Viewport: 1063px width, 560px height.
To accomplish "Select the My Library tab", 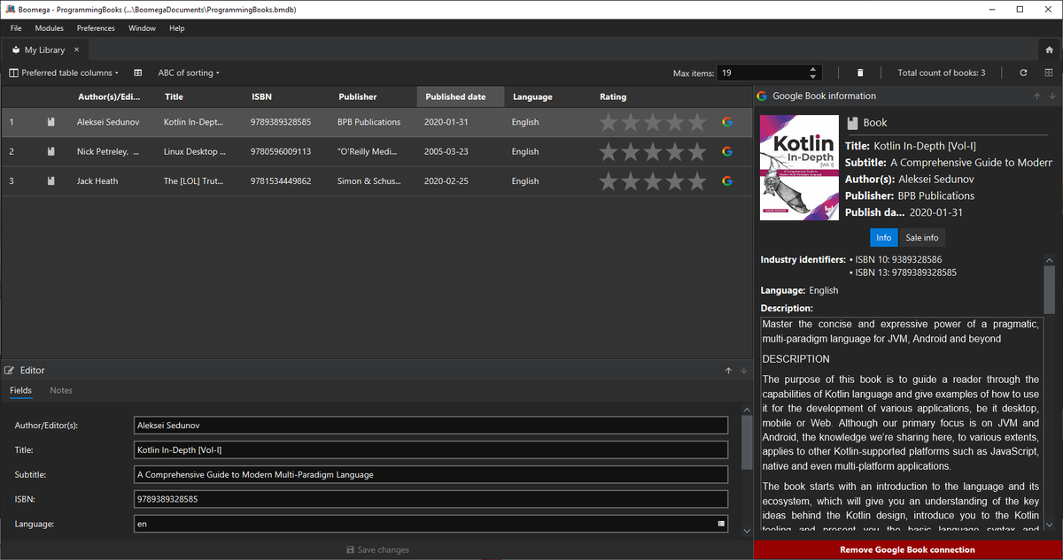I will point(44,50).
